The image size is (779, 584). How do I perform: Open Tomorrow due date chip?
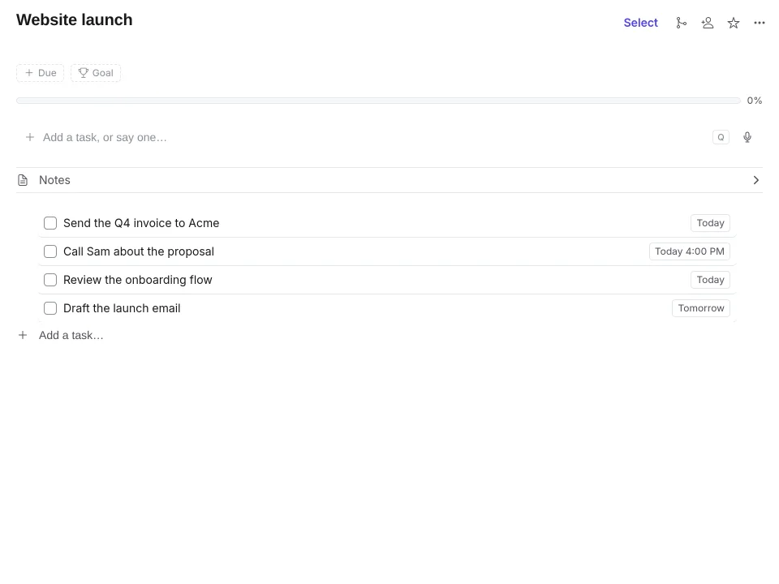tap(701, 308)
